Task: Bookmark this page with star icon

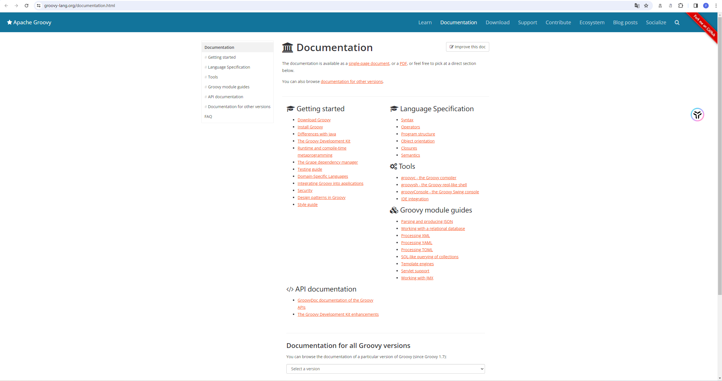Action: pyautogui.click(x=646, y=6)
